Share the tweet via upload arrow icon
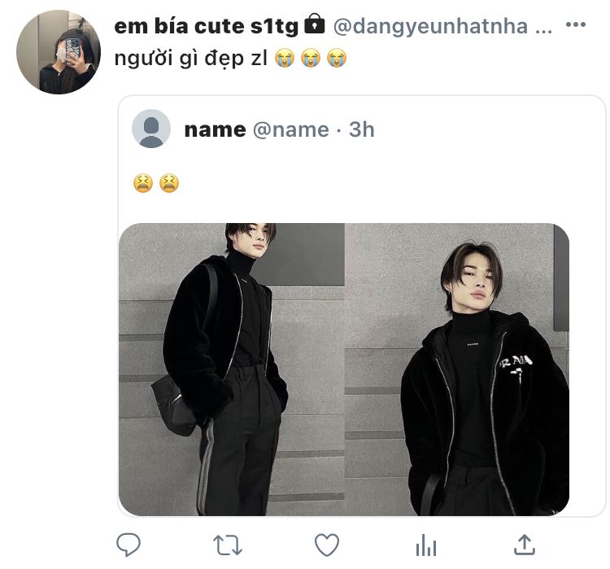 click(525, 544)
